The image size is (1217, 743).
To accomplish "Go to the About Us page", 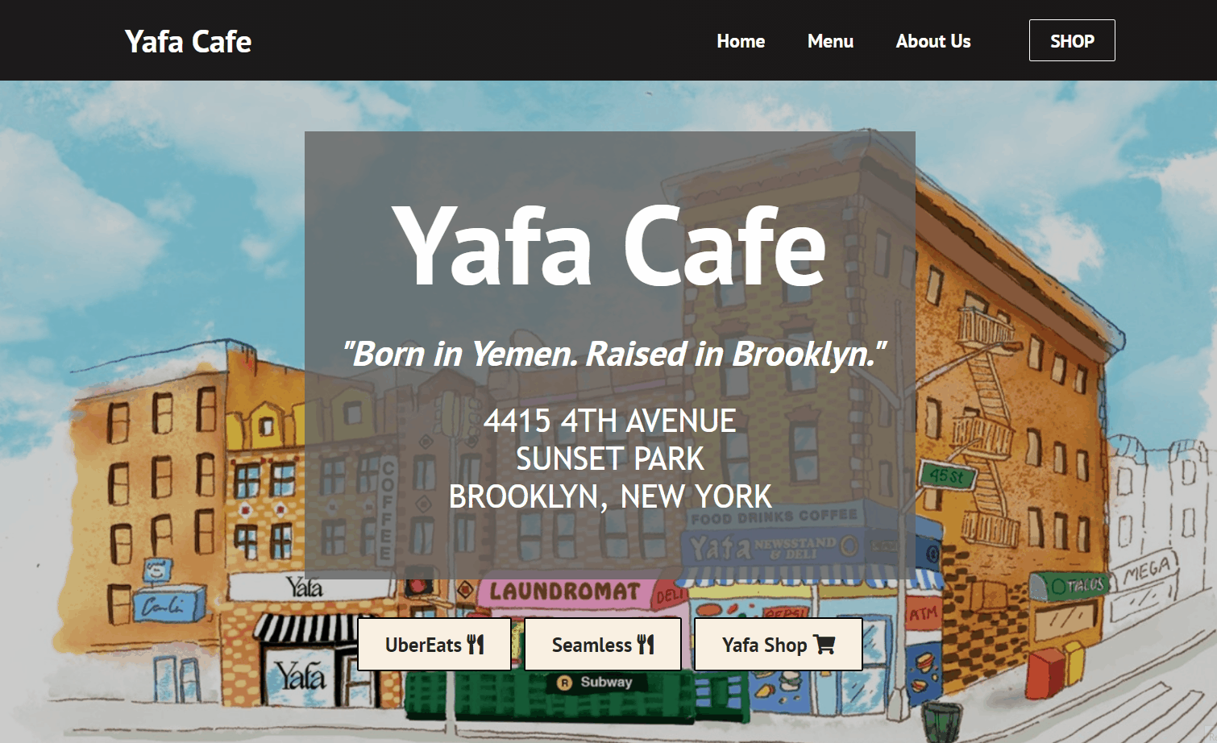I will [933, 41].
